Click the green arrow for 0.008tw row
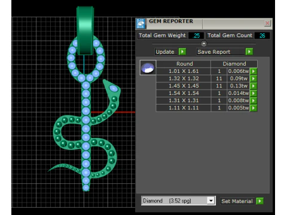Viewport: 287px width, 215px height. [x=254, y=101]
